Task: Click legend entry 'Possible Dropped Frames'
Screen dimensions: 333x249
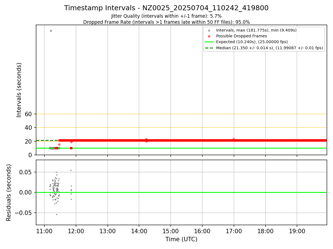Action: [241, 36]
